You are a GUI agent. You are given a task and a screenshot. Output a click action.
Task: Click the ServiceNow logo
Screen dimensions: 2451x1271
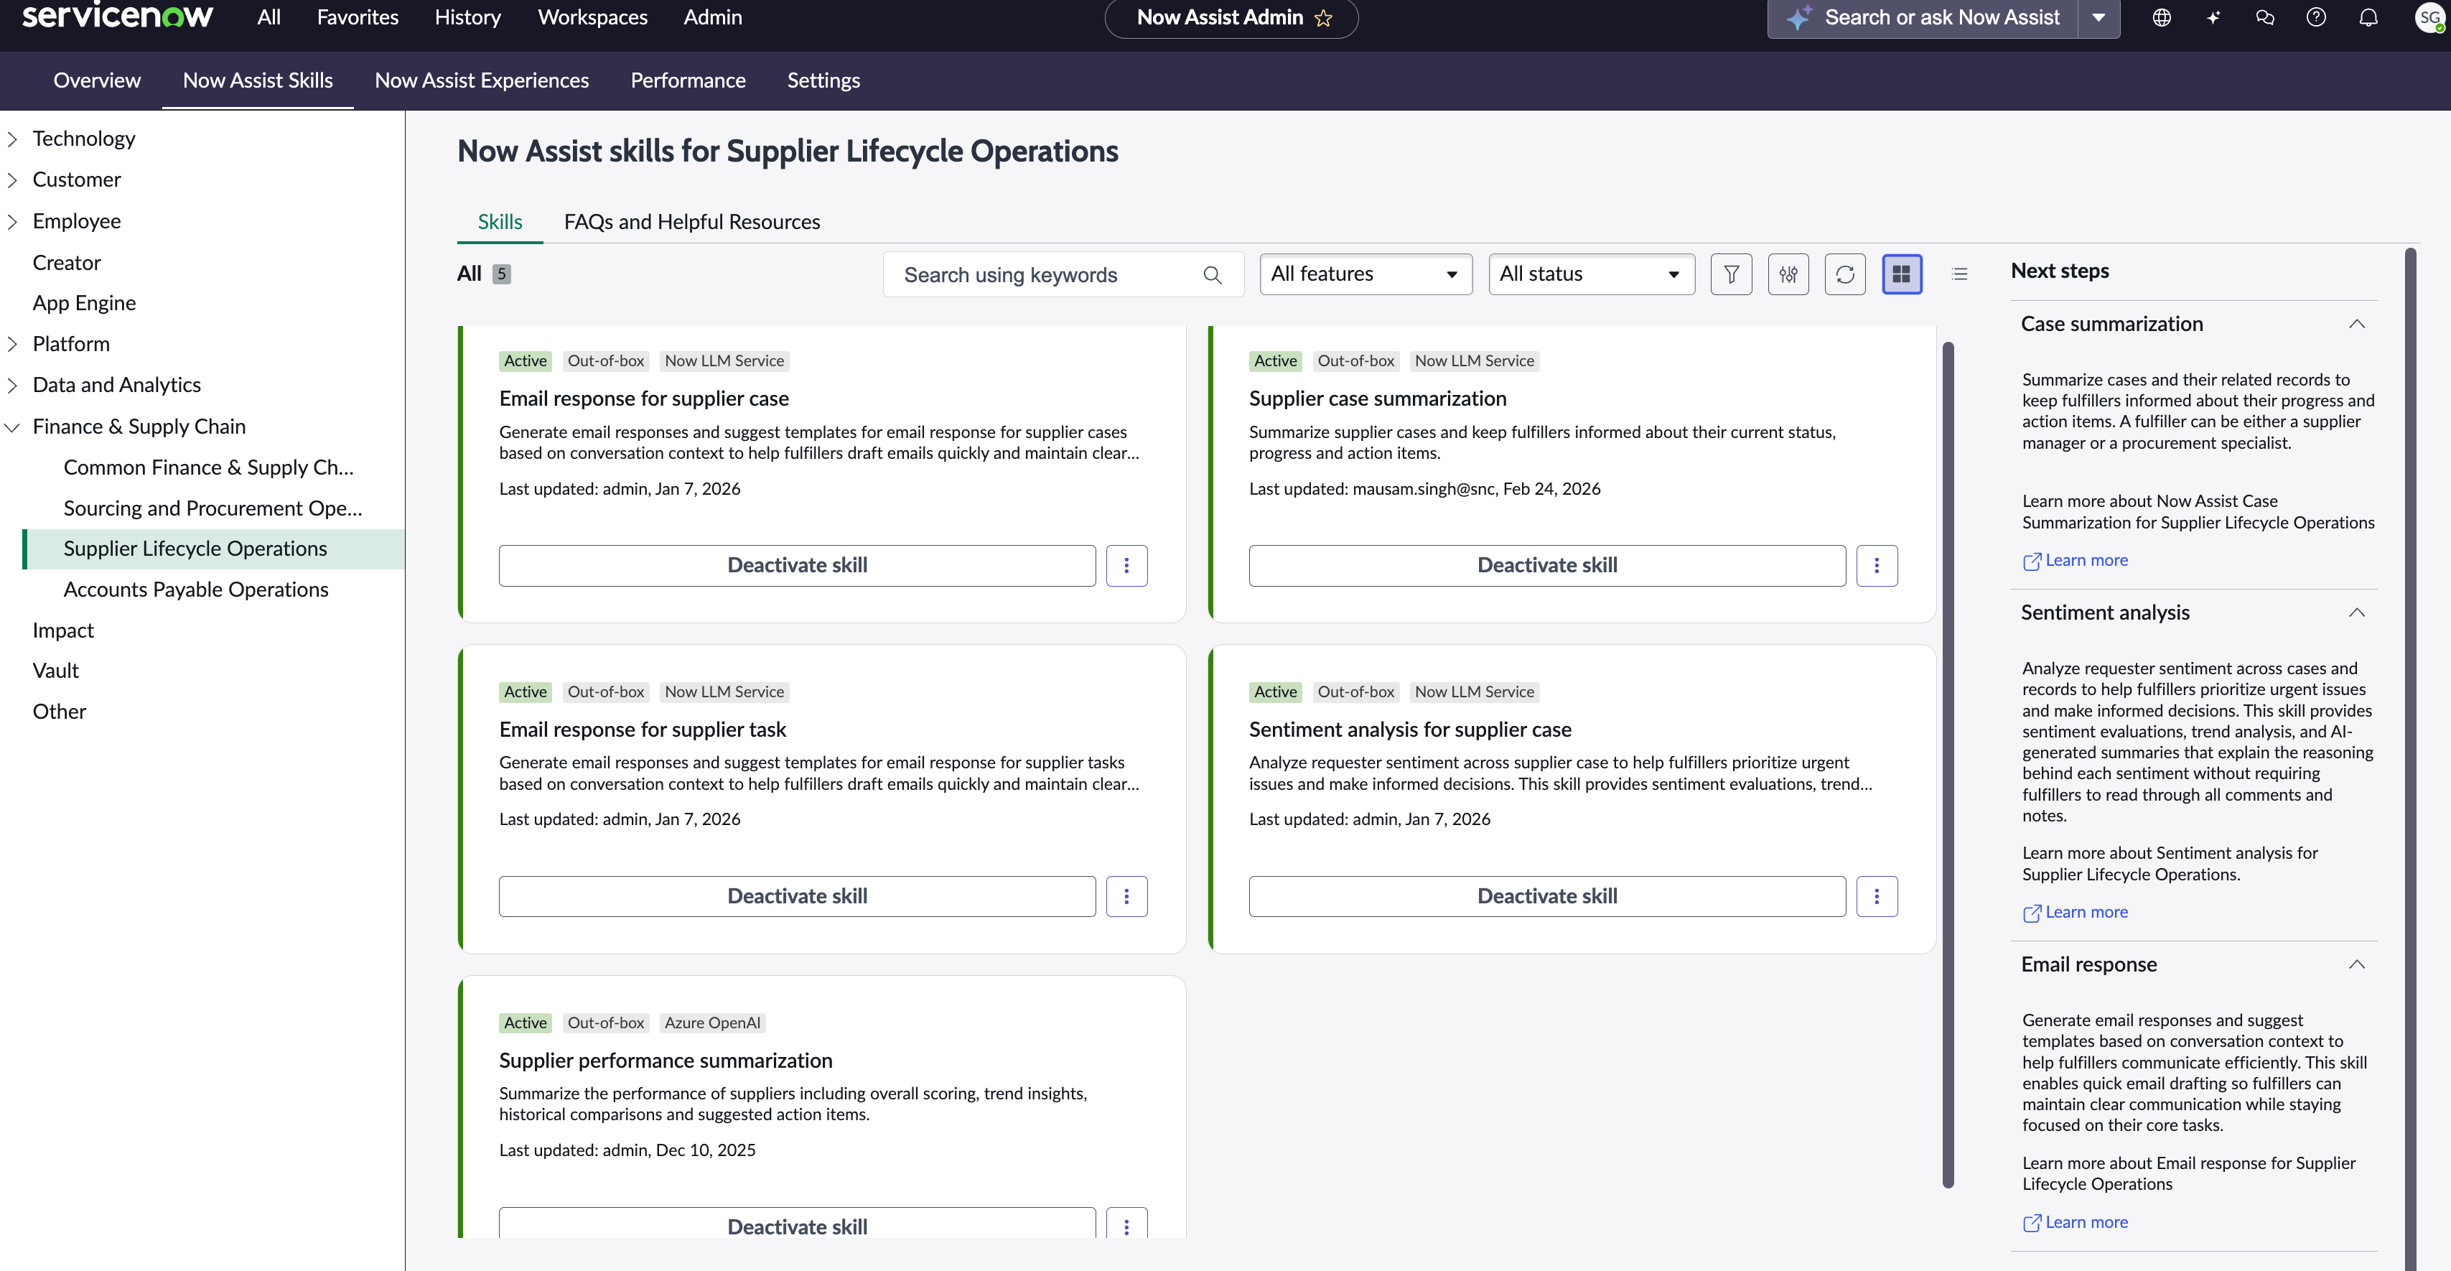117,17
